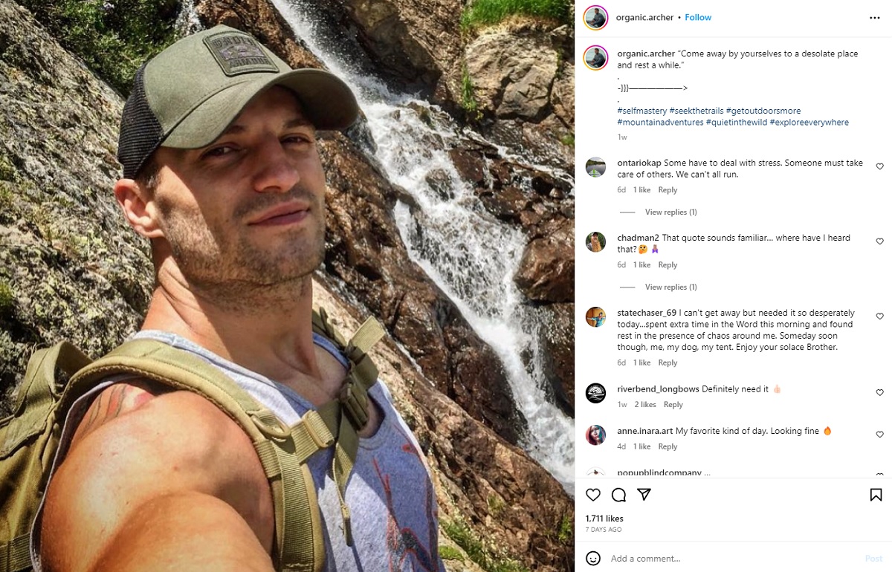Open emoji picker in comment box
The width and height of the screenshot is (892, 572).
(593, 558)
